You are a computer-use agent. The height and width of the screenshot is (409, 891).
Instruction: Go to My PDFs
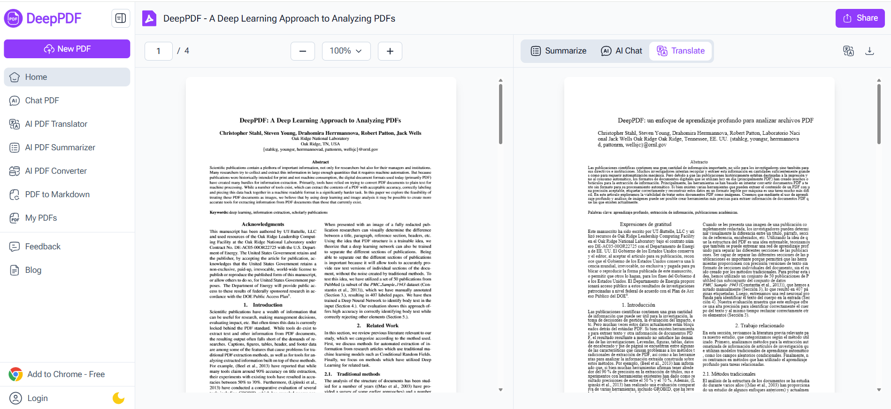[x=41, y=218]
